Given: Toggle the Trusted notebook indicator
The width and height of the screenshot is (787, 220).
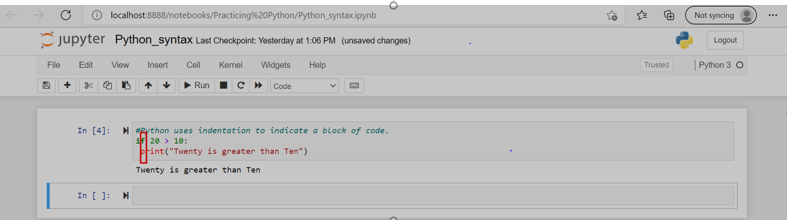Looking at the screenshot, I should coord(656,65).
